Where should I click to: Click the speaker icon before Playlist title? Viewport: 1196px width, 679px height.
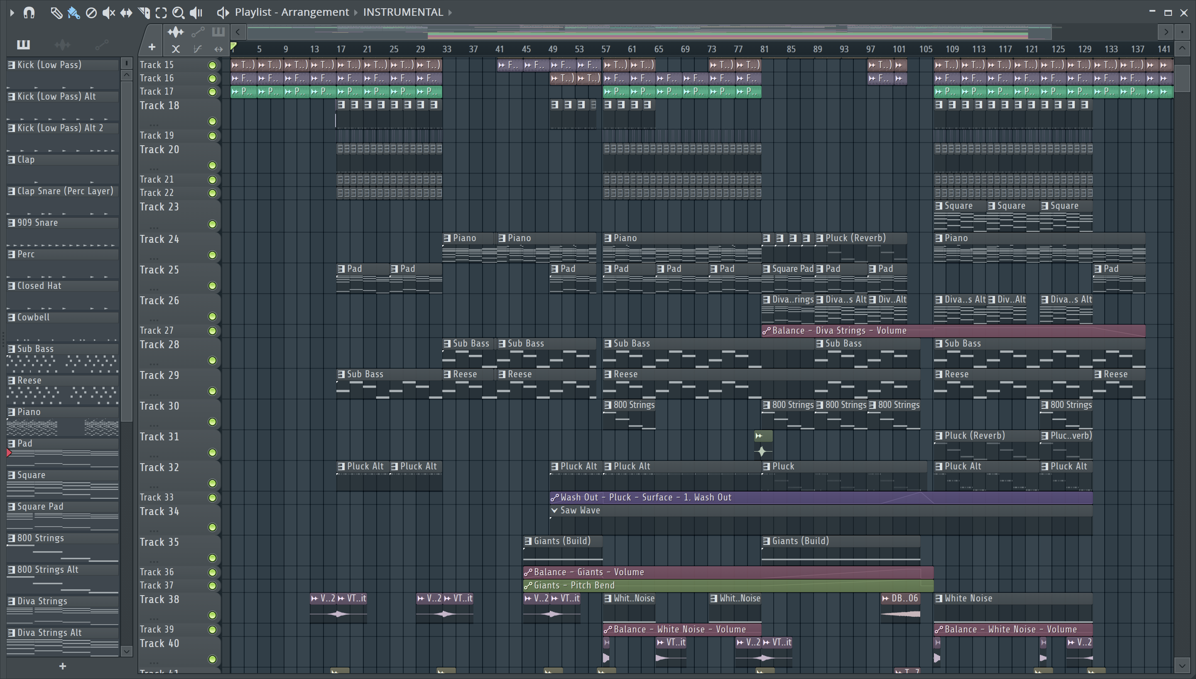click(x=223, y=12)
